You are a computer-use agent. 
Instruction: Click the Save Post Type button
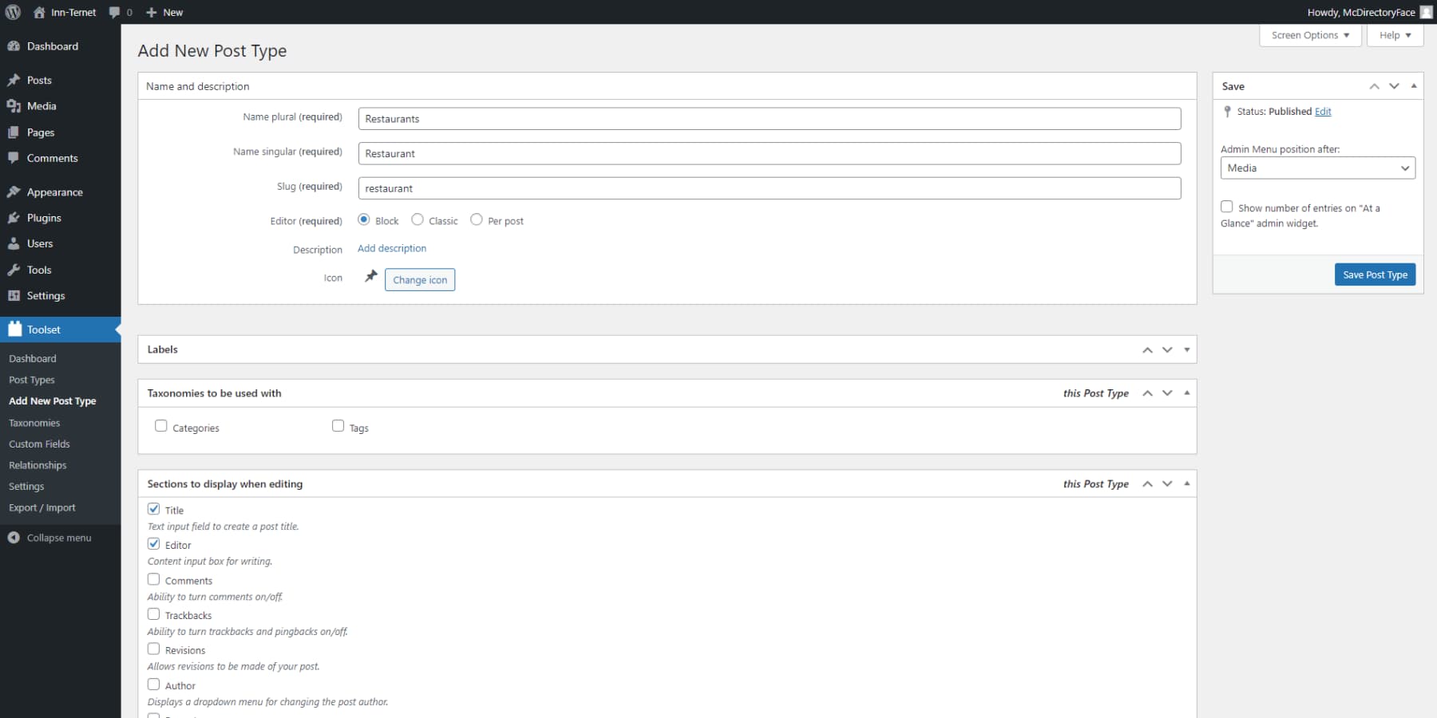[x=1374, y=274]
